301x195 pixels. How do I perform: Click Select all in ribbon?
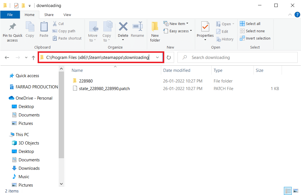tap(250, 24)
